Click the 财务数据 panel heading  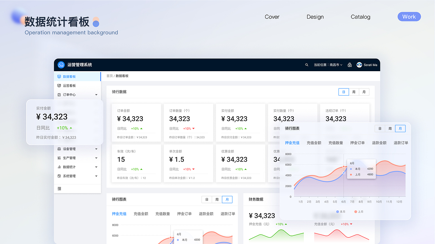pos(256,200)
